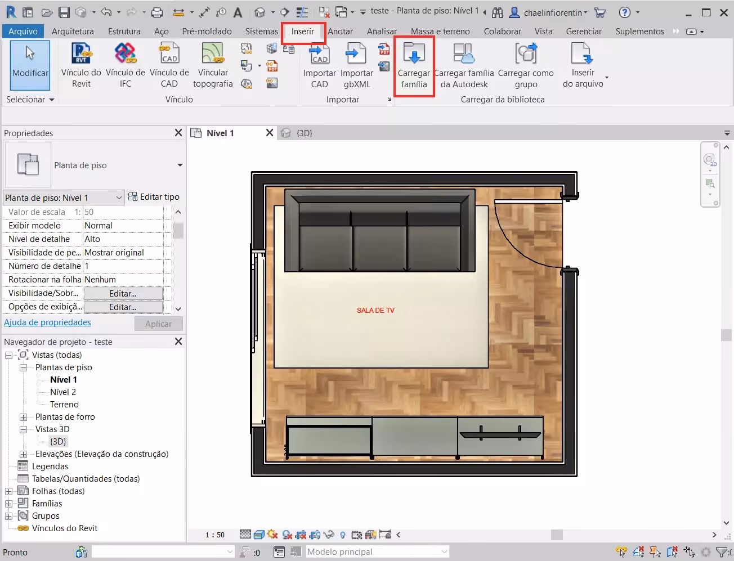Close the Nível 1 view tab
Image resolution: width=734 pixels, height=561 pixels.
pos(270,133)
